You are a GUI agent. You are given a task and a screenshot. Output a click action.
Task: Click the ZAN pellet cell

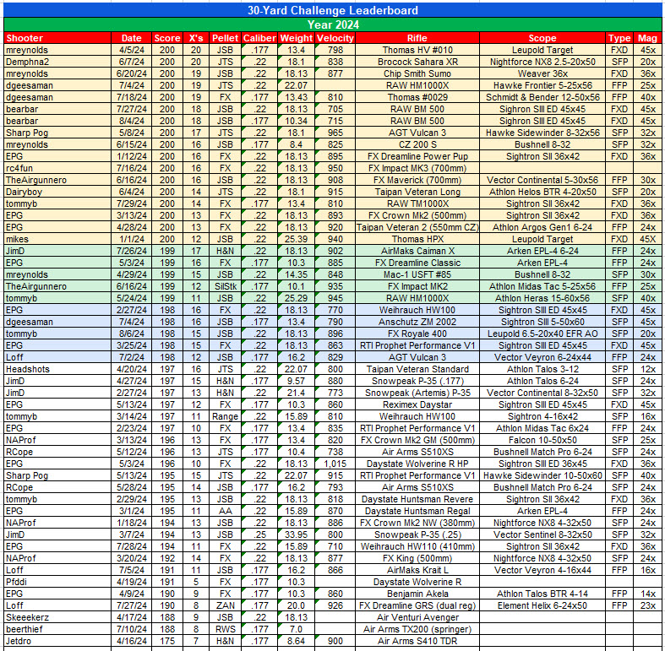(226, 605)
